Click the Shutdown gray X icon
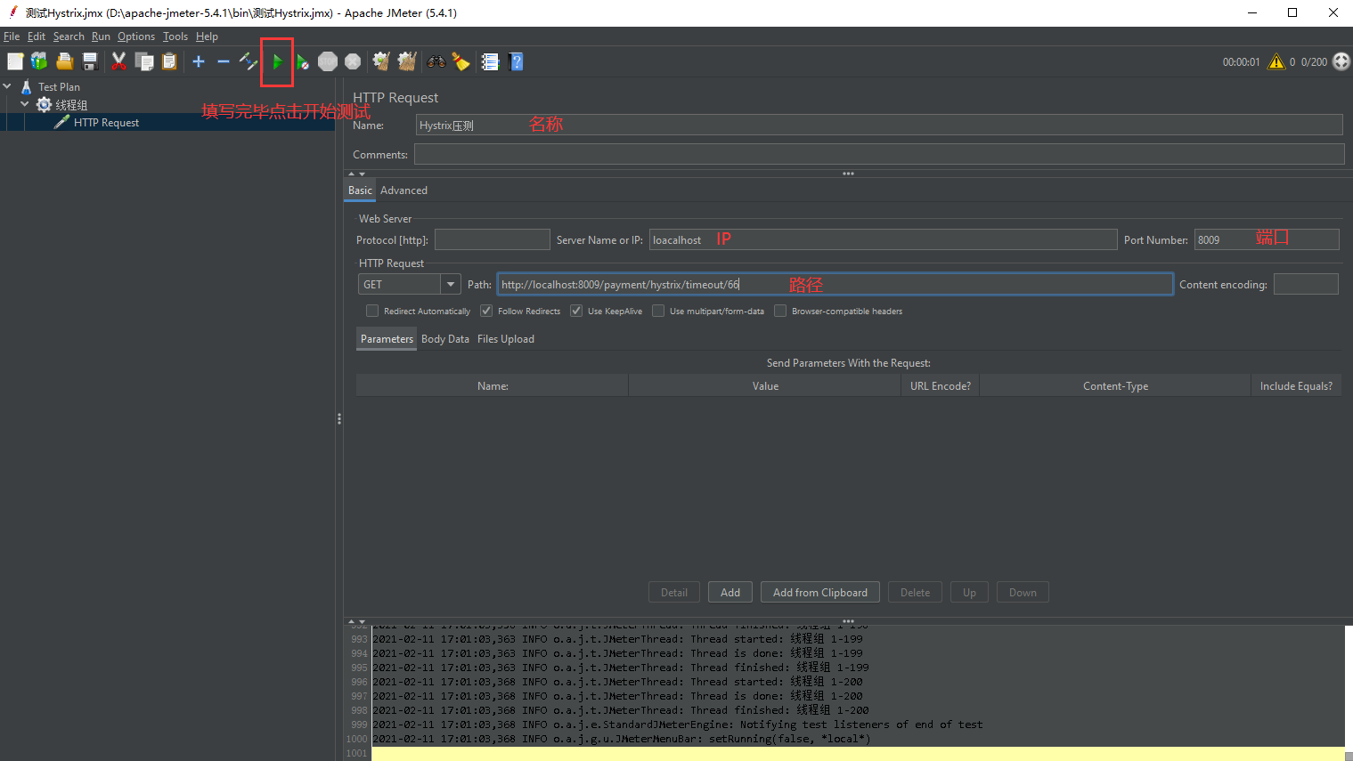Screen dimensions: 1353x761 coord(353,61)
